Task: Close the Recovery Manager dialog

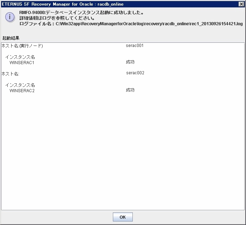Action: 241,4
